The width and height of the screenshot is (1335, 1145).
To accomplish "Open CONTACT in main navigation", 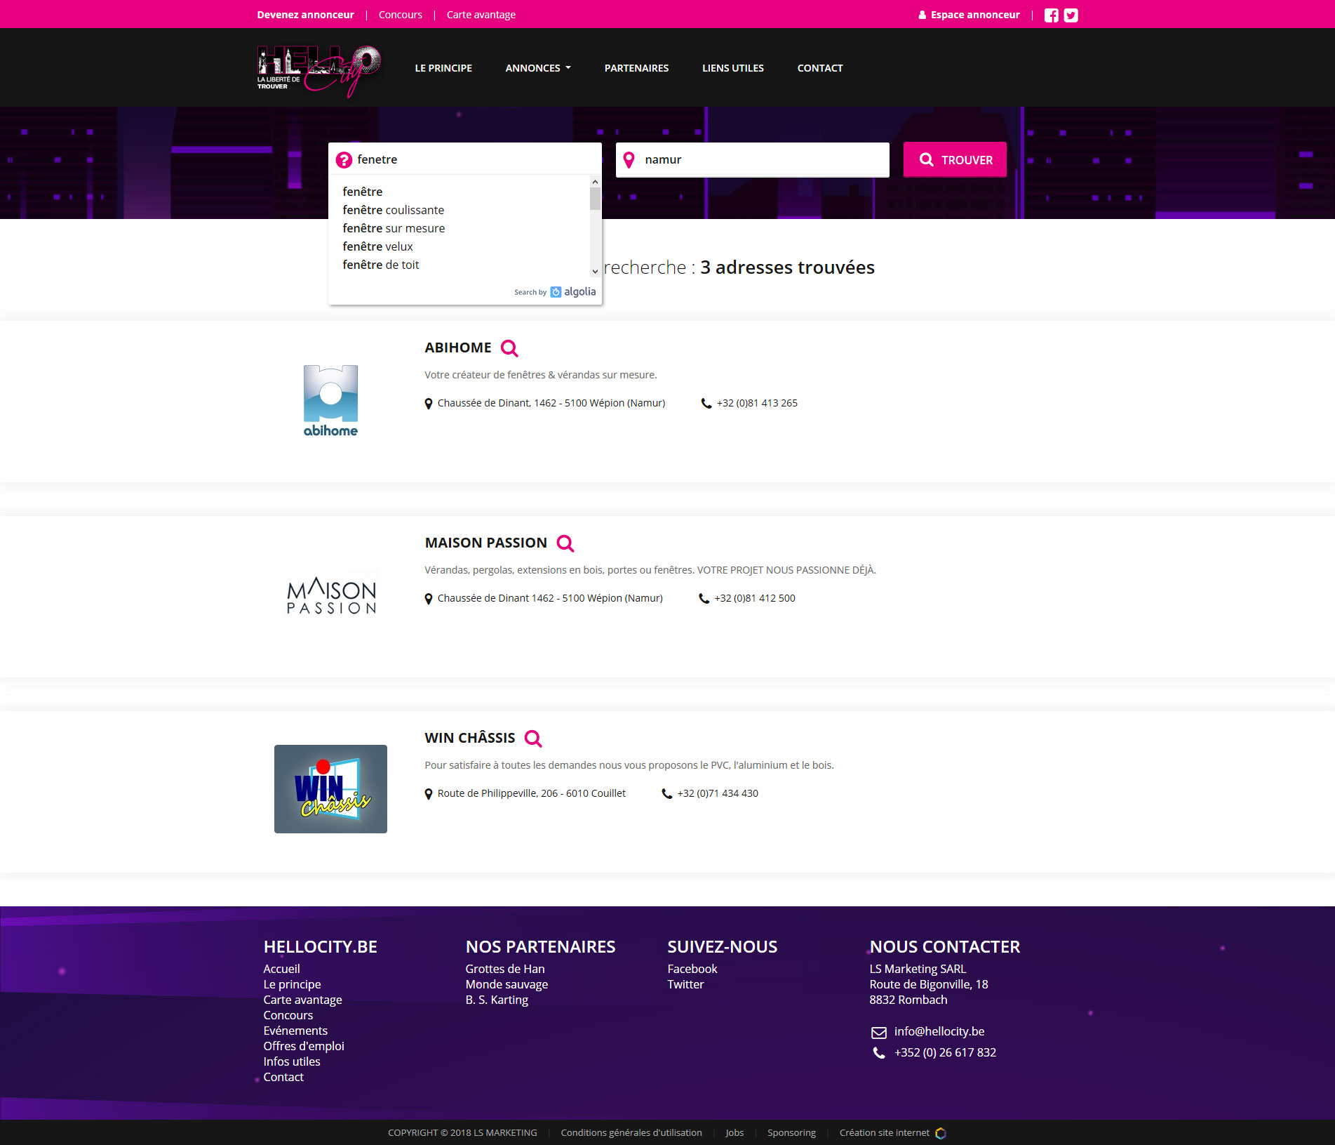I will click(x=820, y=68).
